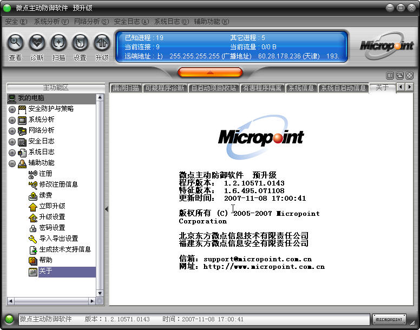The width and height of the screenshot is (420, 330).
Task: Click the green status indicator at bottom-left
Action: [9, 319]
